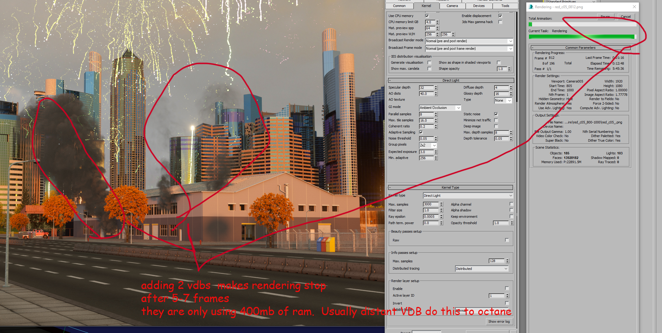Toggle the Static noise checkbox
This screenshot has width=662, height=333.
(496, 114)
